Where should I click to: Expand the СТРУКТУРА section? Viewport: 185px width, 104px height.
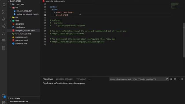15,98
